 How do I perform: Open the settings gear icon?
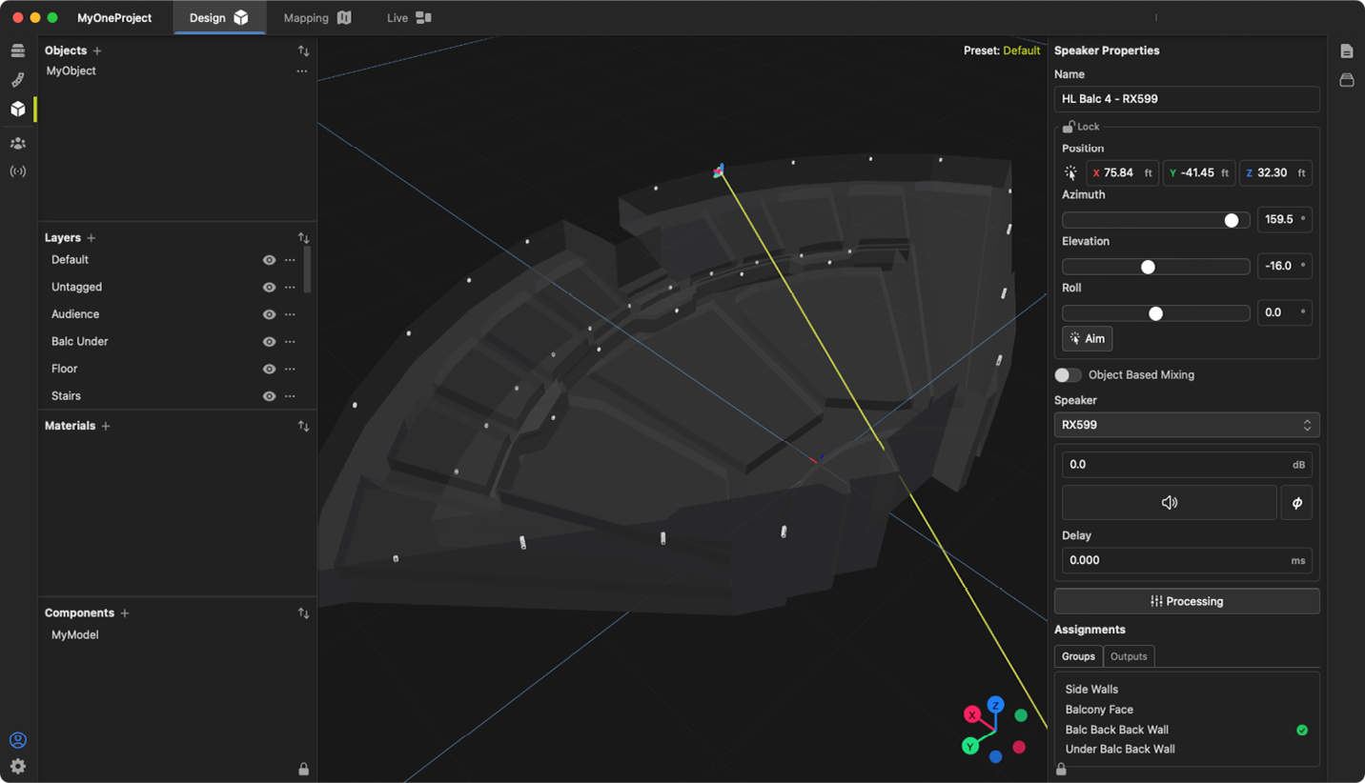(17, 766)
